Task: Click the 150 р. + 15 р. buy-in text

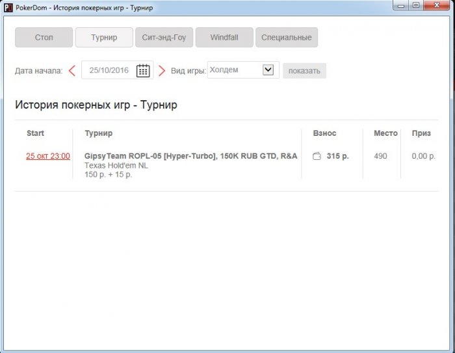Action: [109, 174]
